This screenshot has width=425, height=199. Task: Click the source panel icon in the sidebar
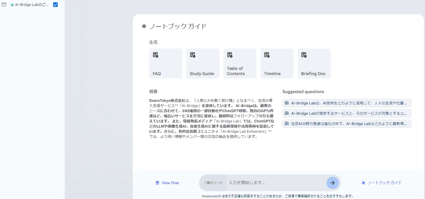click(4, 5)
